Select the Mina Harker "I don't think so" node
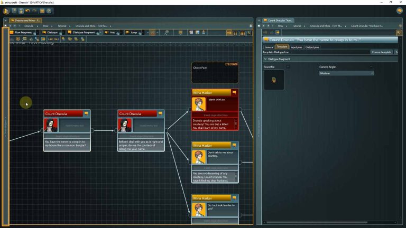406x228 pixels. (x=215, y=110)
